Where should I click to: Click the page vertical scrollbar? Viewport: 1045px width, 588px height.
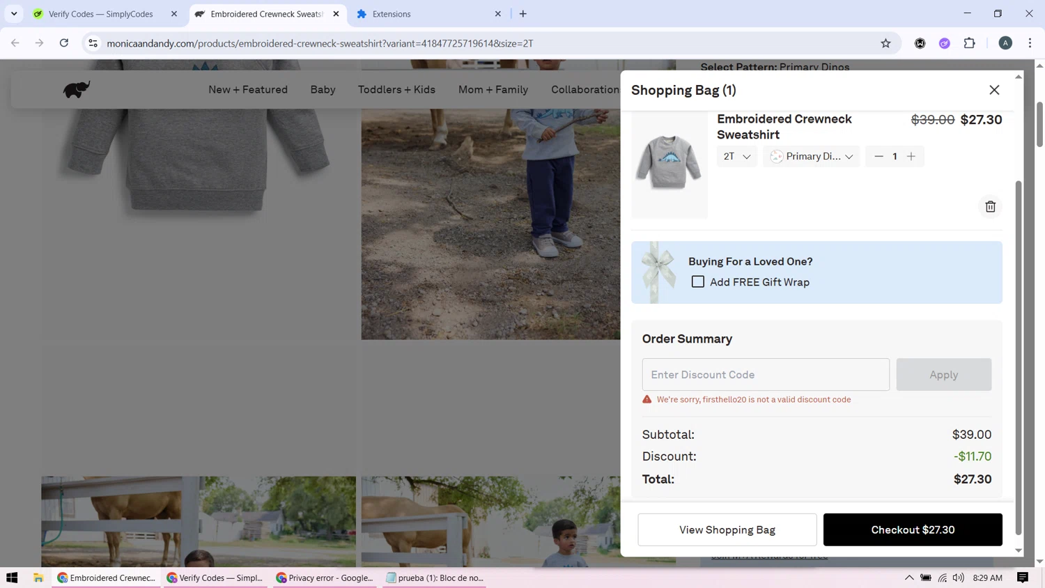coord(1039,124)
